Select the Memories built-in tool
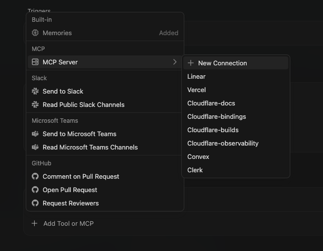 (105, 33)
